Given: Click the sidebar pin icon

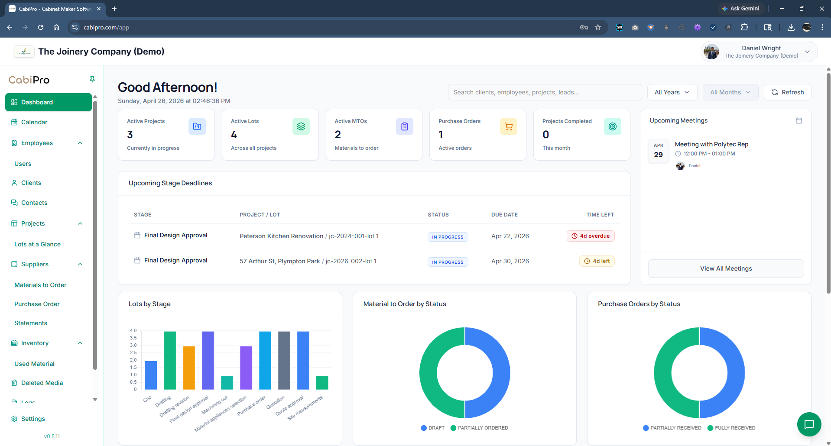Looking at the screenshot, I should pos(92,79).
